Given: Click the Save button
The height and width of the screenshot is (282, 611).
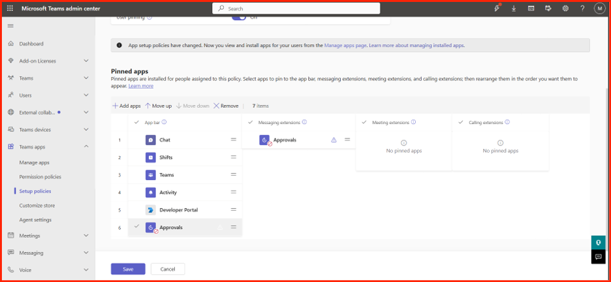Looking at the screenshot, I should coord(128,269).
